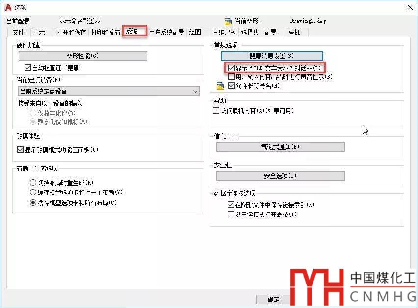The height and width of the screenshot is (308, 418).
Task: Enable 用户输入内容出错时进行声音提示 checkbox
Action: coord(232,76)
